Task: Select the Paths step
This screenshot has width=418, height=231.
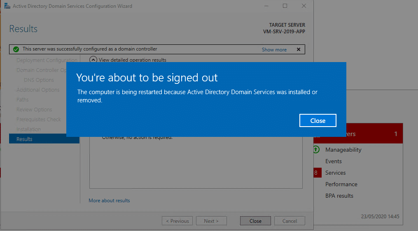Action: click(x=22, y=99)
